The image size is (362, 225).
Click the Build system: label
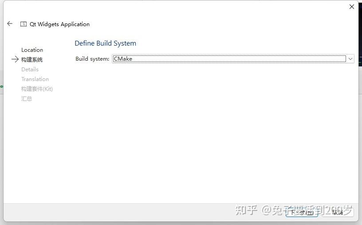[92, 59]
